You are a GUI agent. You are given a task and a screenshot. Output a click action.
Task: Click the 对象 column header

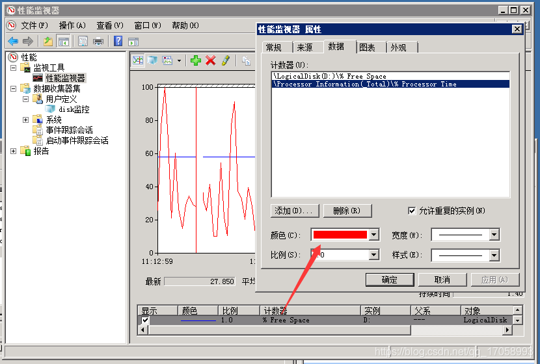coord(487,311)
